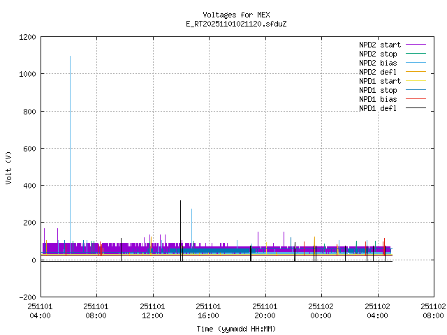Screen dimensions: 447x335
Task: Click the -200 tick on the y-axis
Action: point(27,297)
